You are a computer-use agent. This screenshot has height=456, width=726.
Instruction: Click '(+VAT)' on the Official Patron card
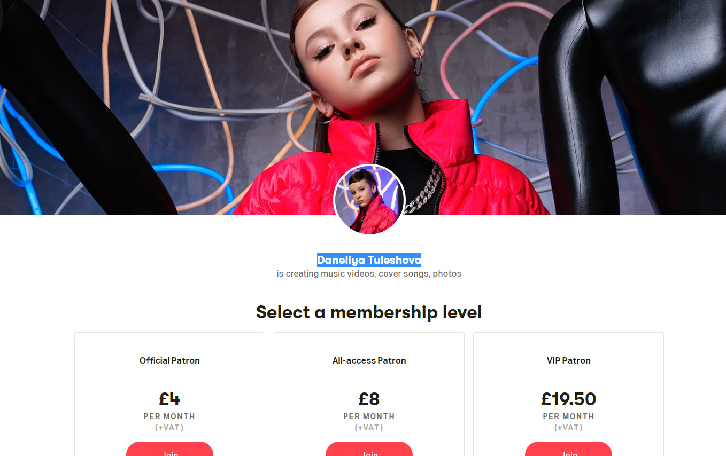(x=169, y=428)
